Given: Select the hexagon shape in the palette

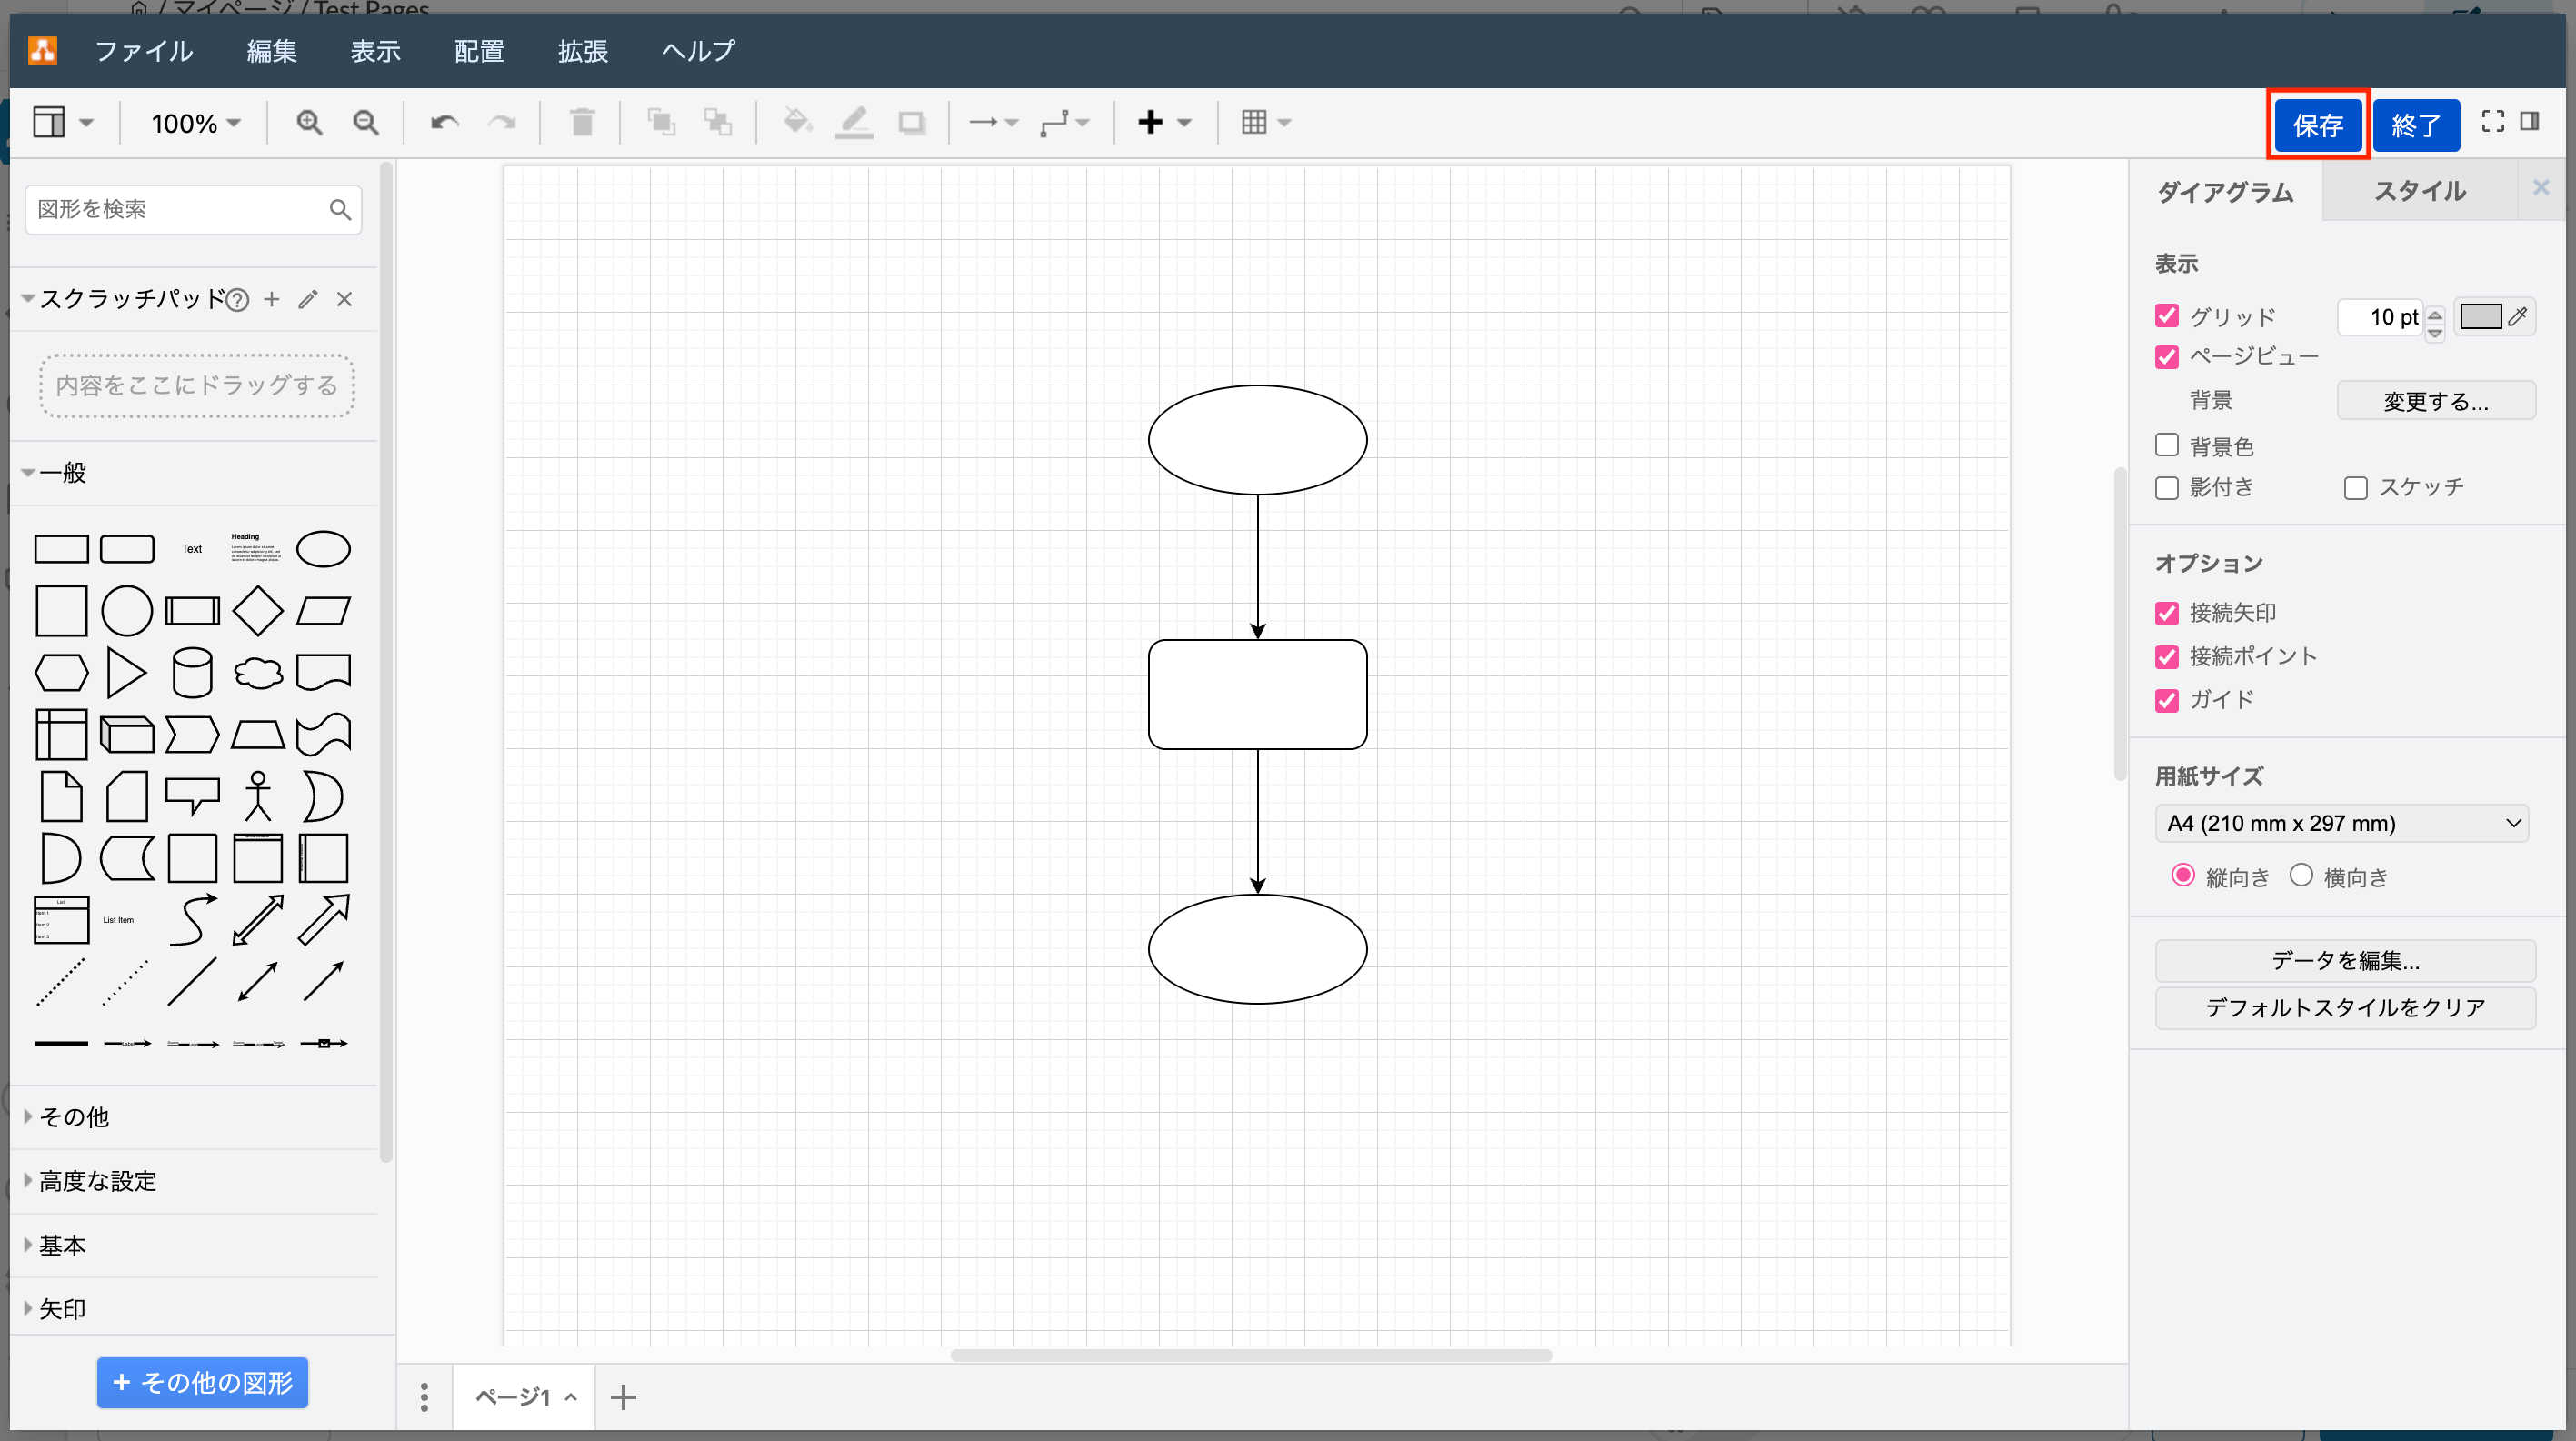Looking at the screenshot, I should point(61,672).
